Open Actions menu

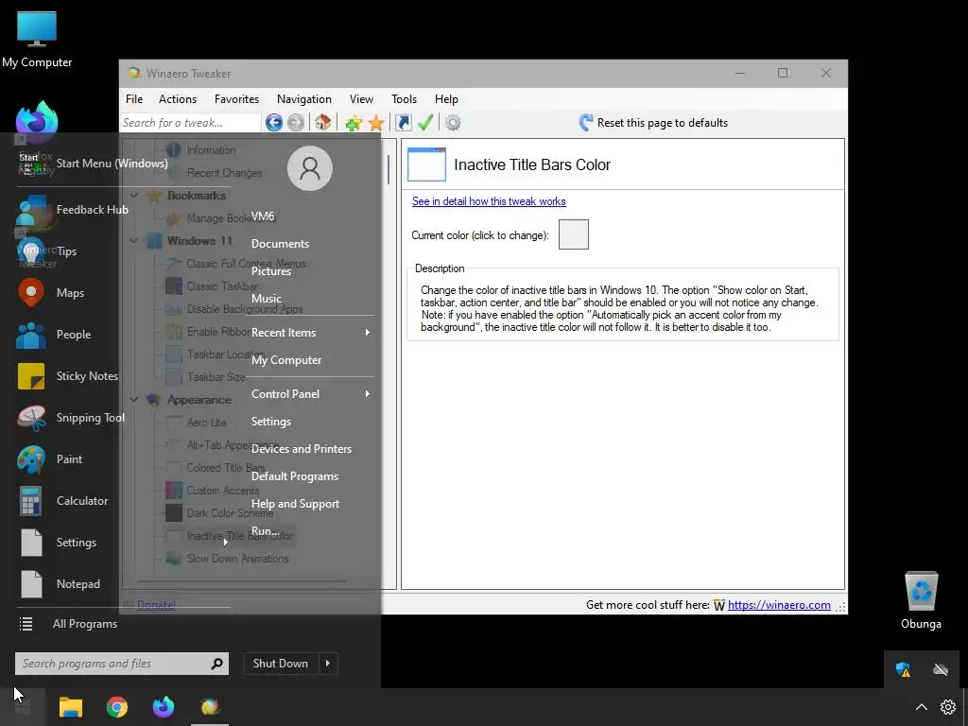pyautogui.click(x=178, y=98)
